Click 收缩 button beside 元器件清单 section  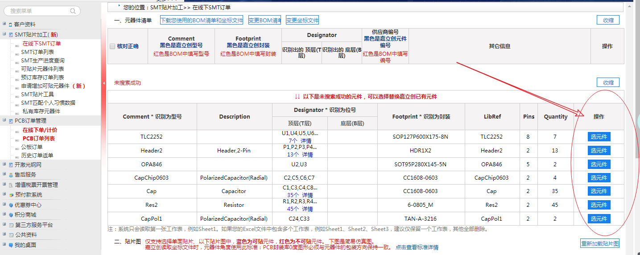click(x=608, y=20)
